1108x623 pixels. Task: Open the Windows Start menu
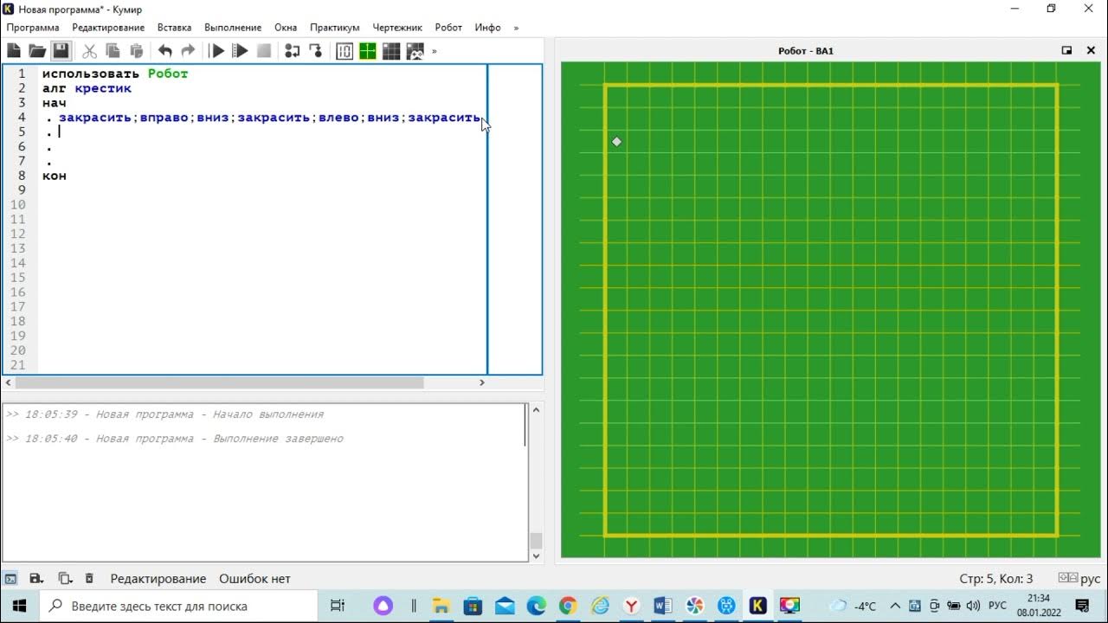(19, 606)
